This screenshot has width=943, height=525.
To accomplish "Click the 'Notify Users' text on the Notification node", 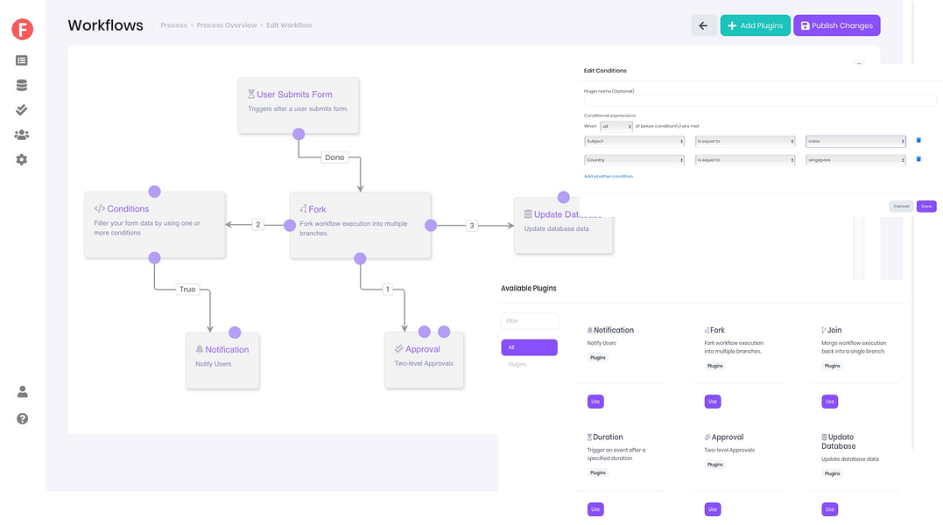I will [x=213, y=364].
